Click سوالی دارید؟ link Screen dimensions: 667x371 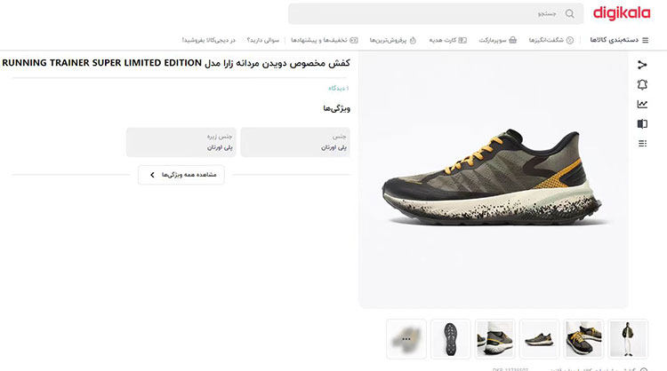pyautogui.click(x=263, y=40)
